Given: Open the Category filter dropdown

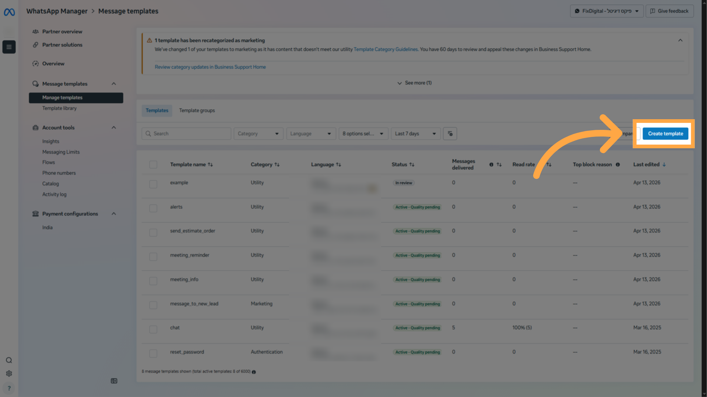Looking at the screenshot, I should 258,134.
